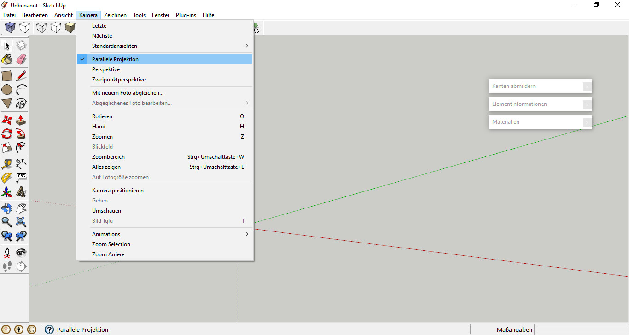Image resolution: width=629 pixels, height=335 pixels.
Task: Activate the Push/Pull tool
Action: [x=21, y=120]
